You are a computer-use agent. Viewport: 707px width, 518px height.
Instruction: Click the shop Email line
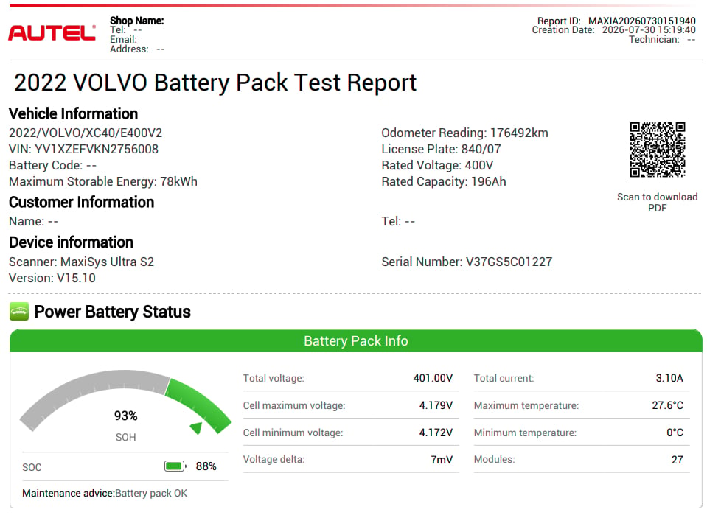coord(124,40)
